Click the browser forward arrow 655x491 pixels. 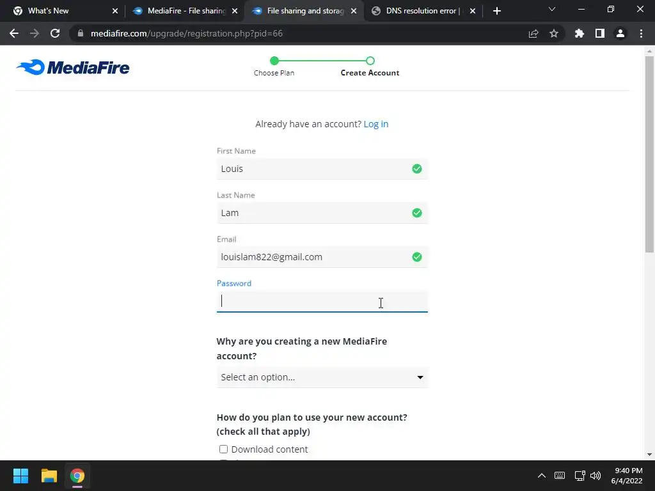pyautogui.click(x=35, y=33)
